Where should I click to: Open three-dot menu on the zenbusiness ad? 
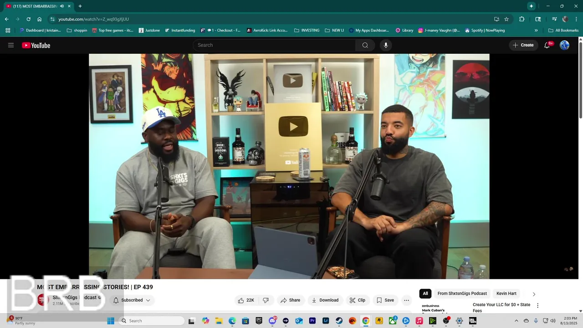pyautogui.click(x=537, y=305)
